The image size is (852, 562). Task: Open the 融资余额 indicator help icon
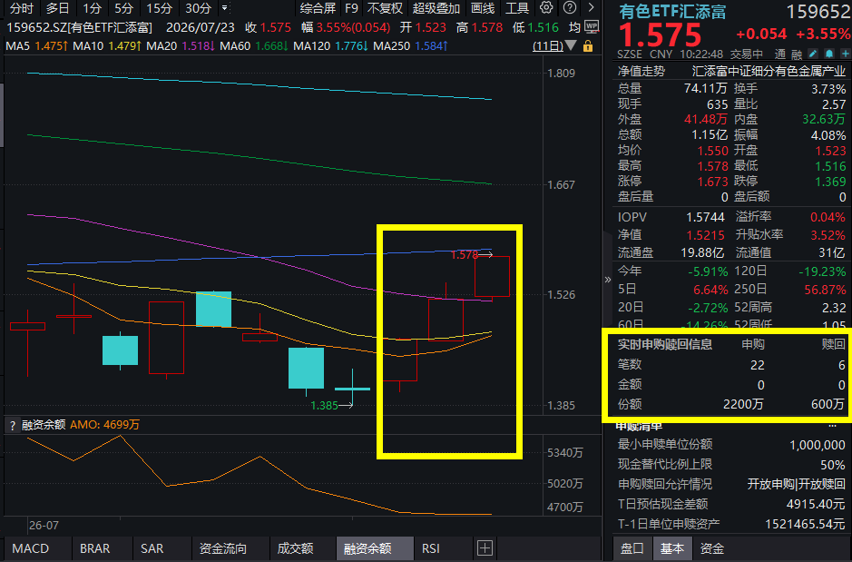pyautogui.click(x=13, y=425)
